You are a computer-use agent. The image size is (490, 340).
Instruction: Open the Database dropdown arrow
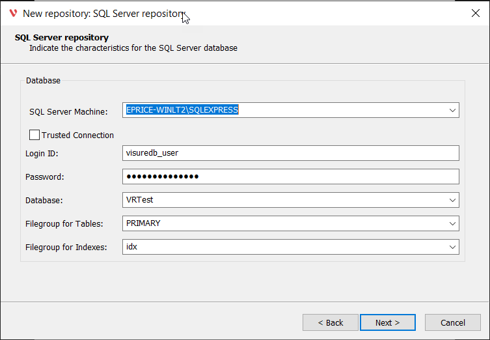tap(452, 200)
